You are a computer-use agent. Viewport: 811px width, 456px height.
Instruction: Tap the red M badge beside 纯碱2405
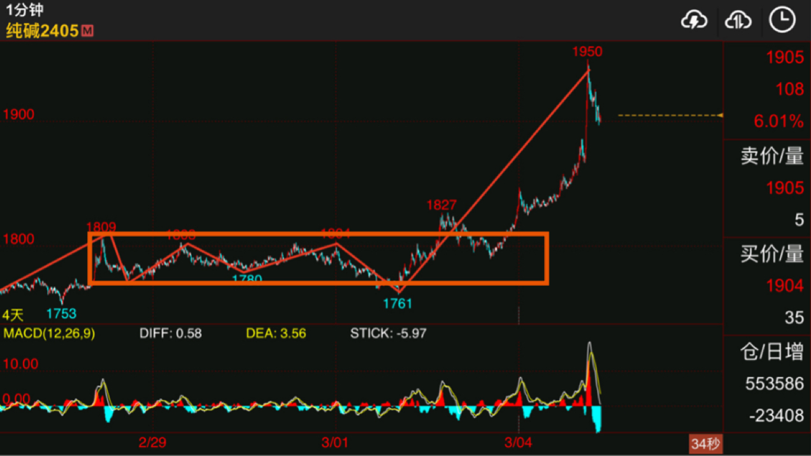click(87, 30)
